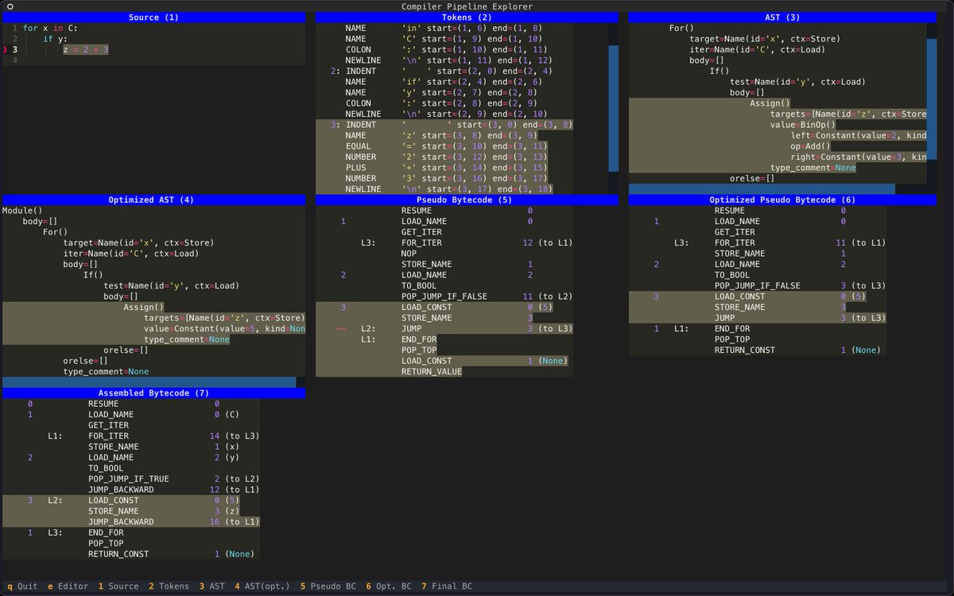This screenshot has height=596, width=954.
Task: Select right=Constant(value=3 in AST panel
Action: pyautogui.click(x=859, y=157)
